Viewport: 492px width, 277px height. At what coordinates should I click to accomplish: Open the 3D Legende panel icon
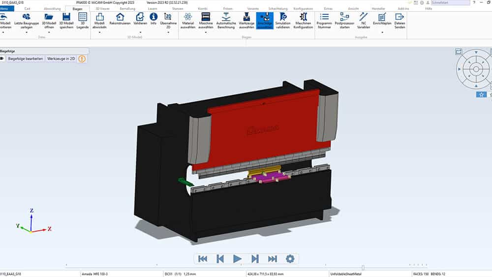tap(83, 18)
